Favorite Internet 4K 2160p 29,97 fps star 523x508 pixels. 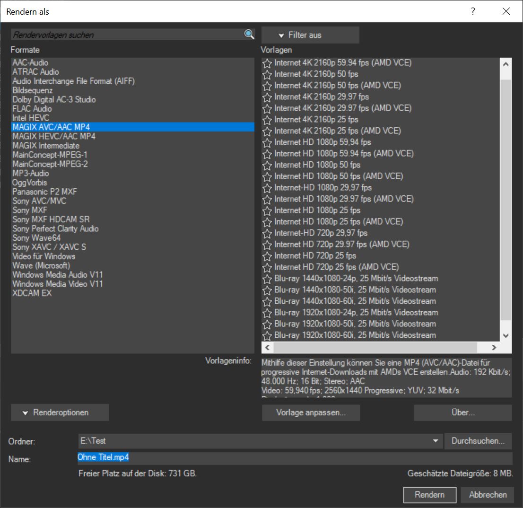[267, 97]
